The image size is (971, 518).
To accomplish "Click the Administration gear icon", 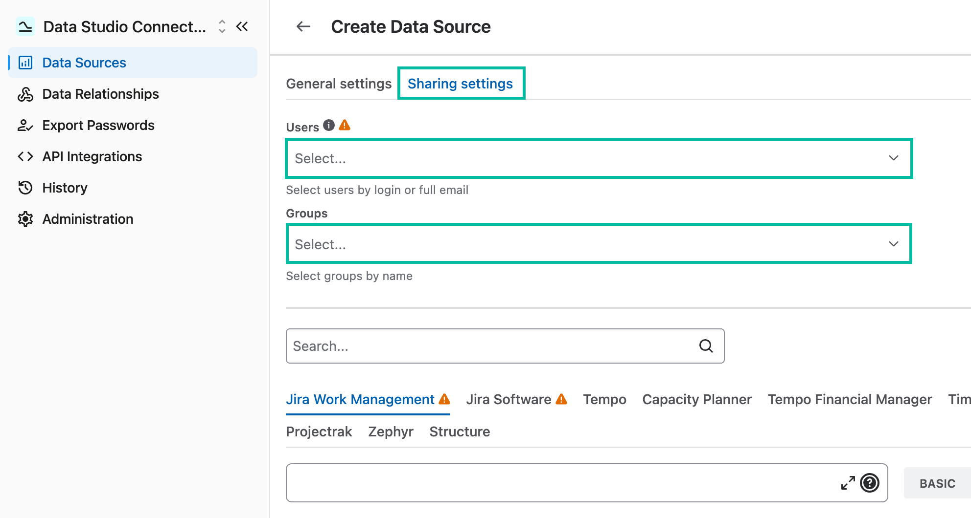I will click(x=25, y=219).
